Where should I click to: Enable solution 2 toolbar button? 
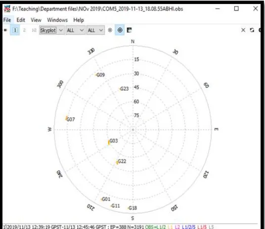[24, 30]
